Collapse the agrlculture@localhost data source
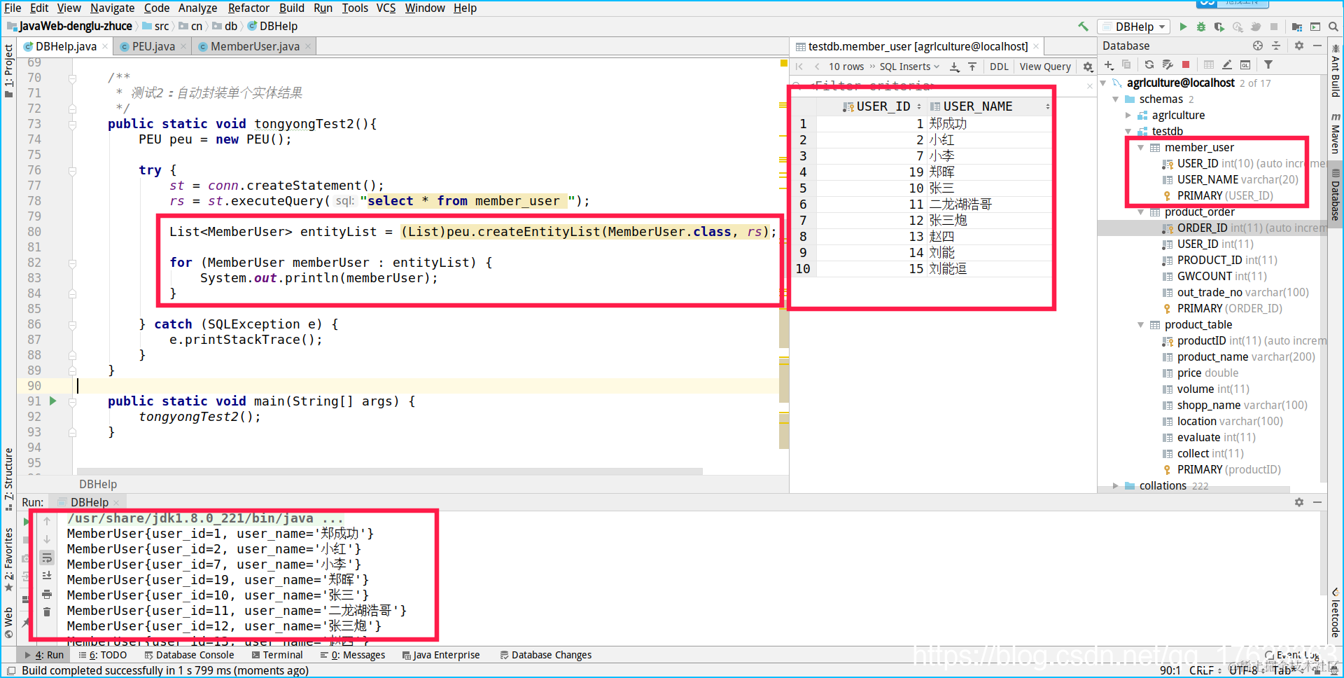1344x678 pixels. [1103, 83]
